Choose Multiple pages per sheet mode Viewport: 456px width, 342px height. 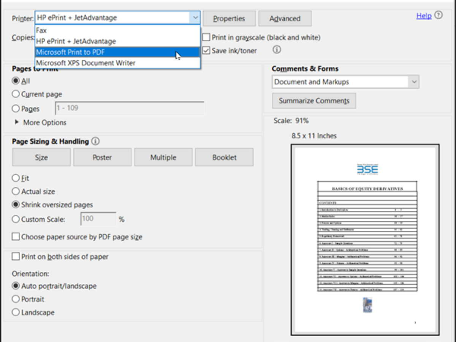click(163, 157)
